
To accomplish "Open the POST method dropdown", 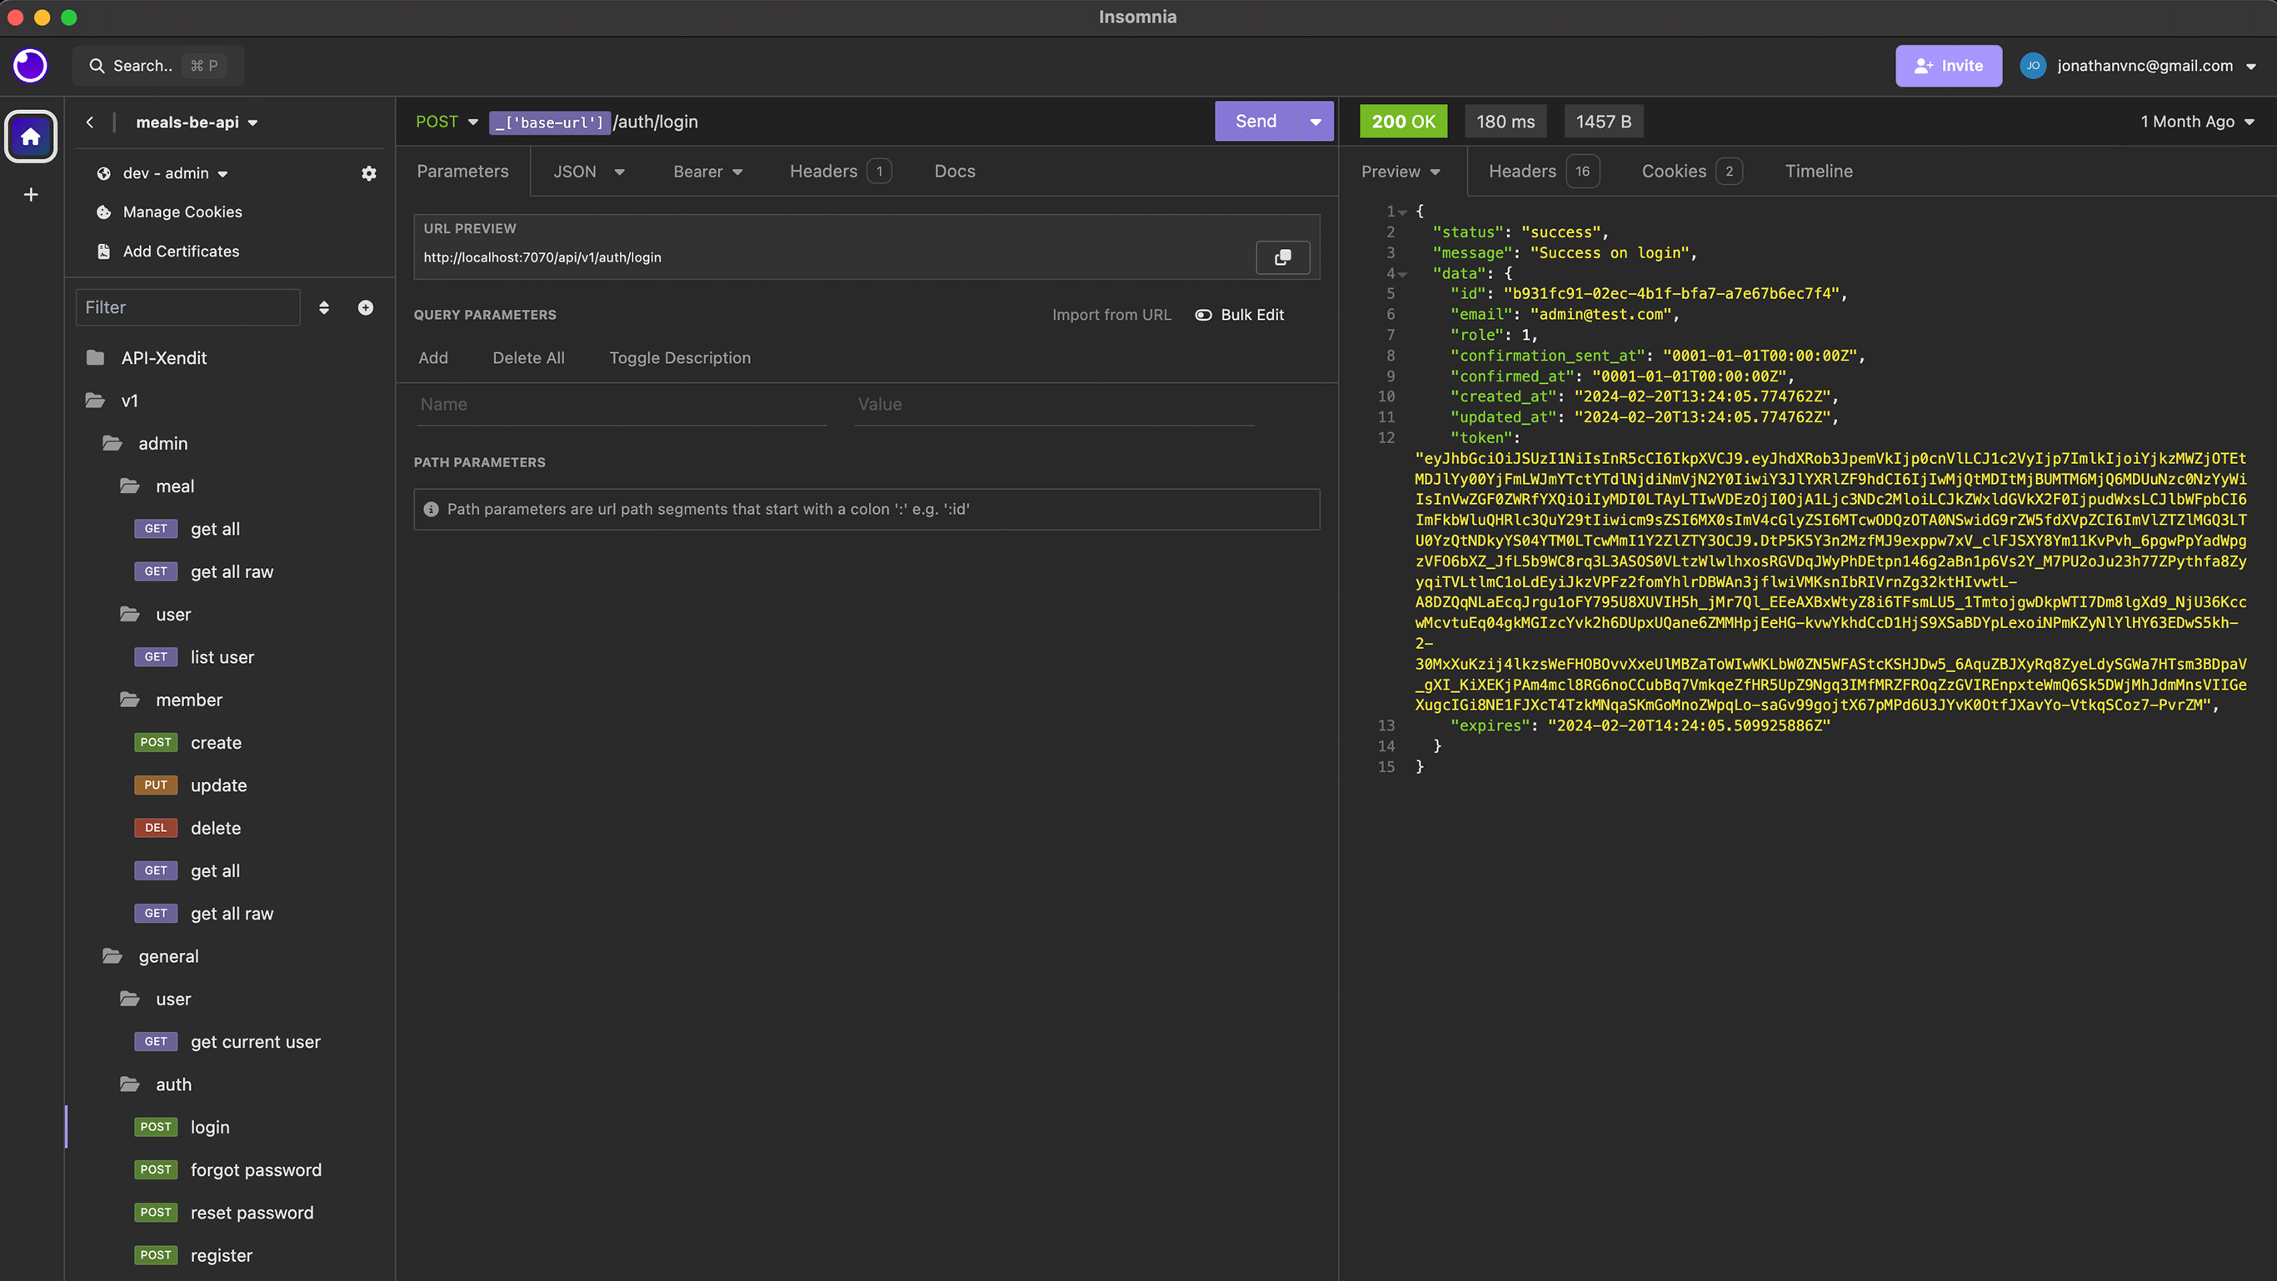I will click(447, 122).
